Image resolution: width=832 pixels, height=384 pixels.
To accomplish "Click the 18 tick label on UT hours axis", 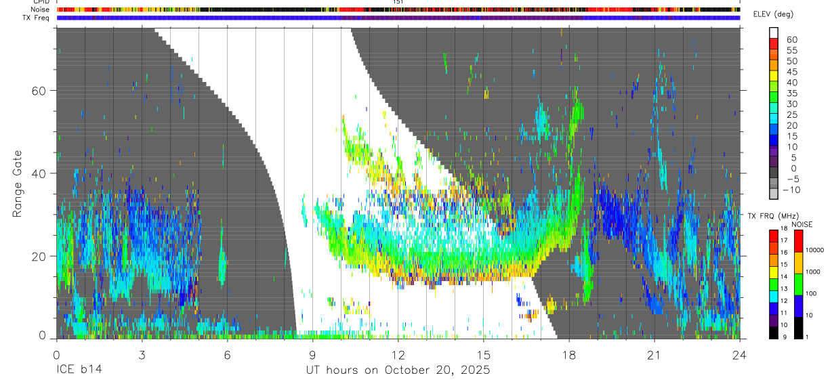I will tap(568, 355).
